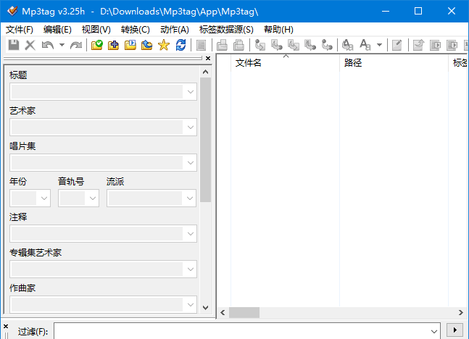Click the filter options arrow button
The width and height of the screenshot is (469, 339).
[x=455, y=330]
